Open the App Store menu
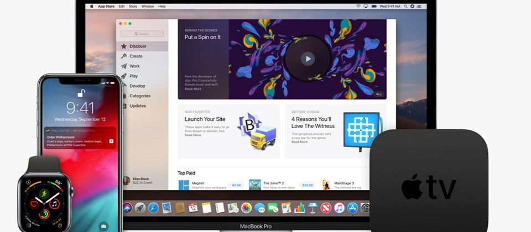This screenshot has height=232, width=531. click(x=106, y=6)
